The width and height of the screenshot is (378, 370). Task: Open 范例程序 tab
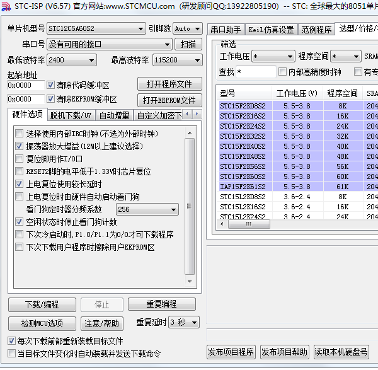point(316,30)
